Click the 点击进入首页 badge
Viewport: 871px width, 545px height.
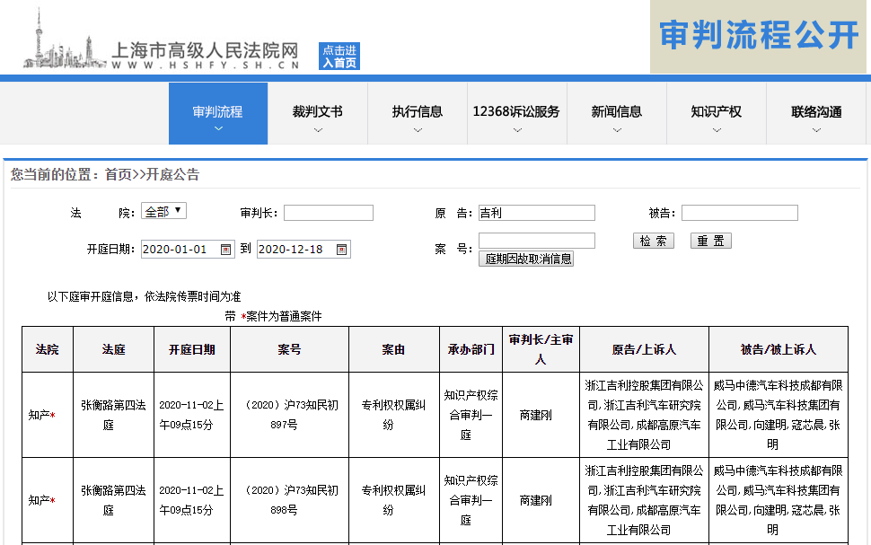pyautogui.click(x=339, y=57)
